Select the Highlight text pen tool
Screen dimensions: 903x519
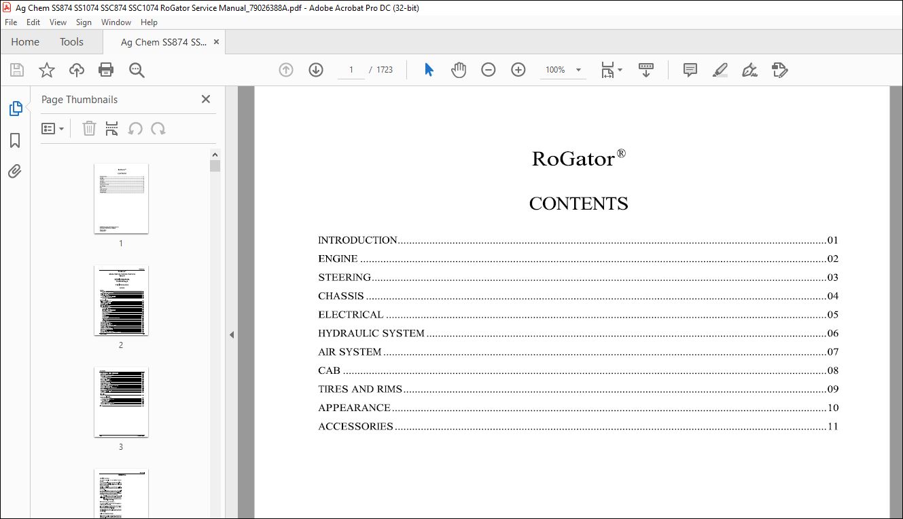coord(720,70)
